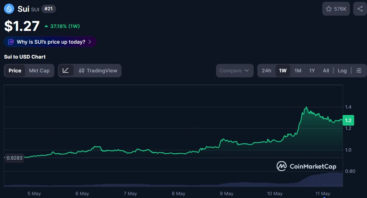Select the Price tab
The height and width of the screenshot is (198, 367).
15,71
